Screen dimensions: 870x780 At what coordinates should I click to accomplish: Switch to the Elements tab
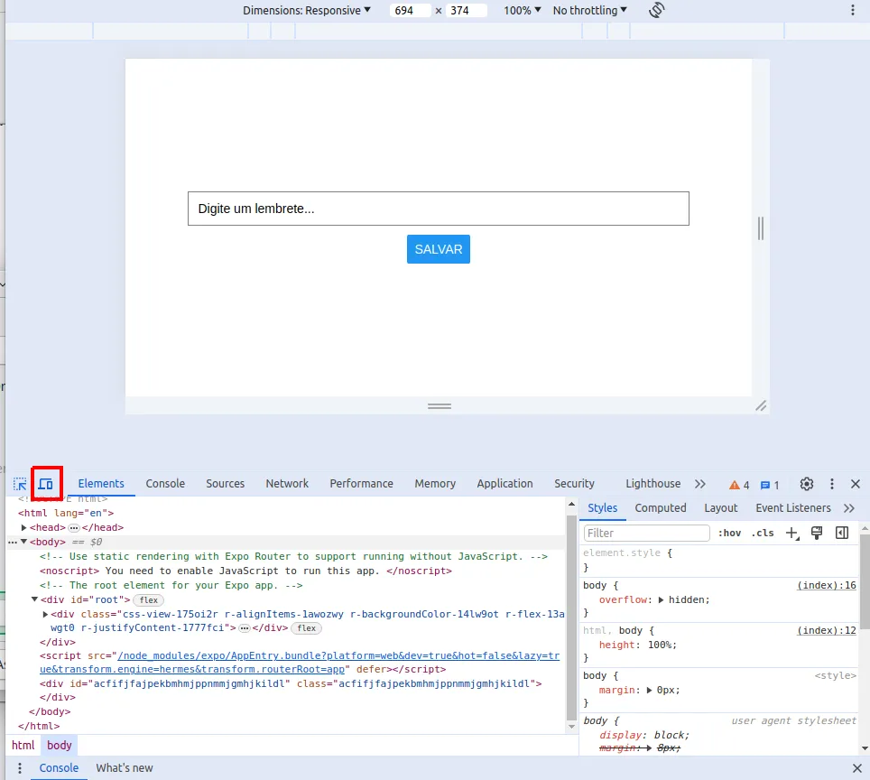[101, 484]
